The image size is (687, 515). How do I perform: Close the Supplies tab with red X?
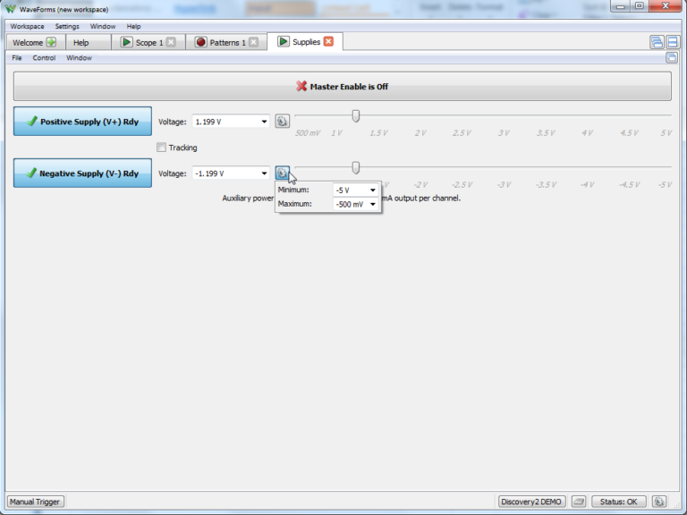[x=328, y=42]
